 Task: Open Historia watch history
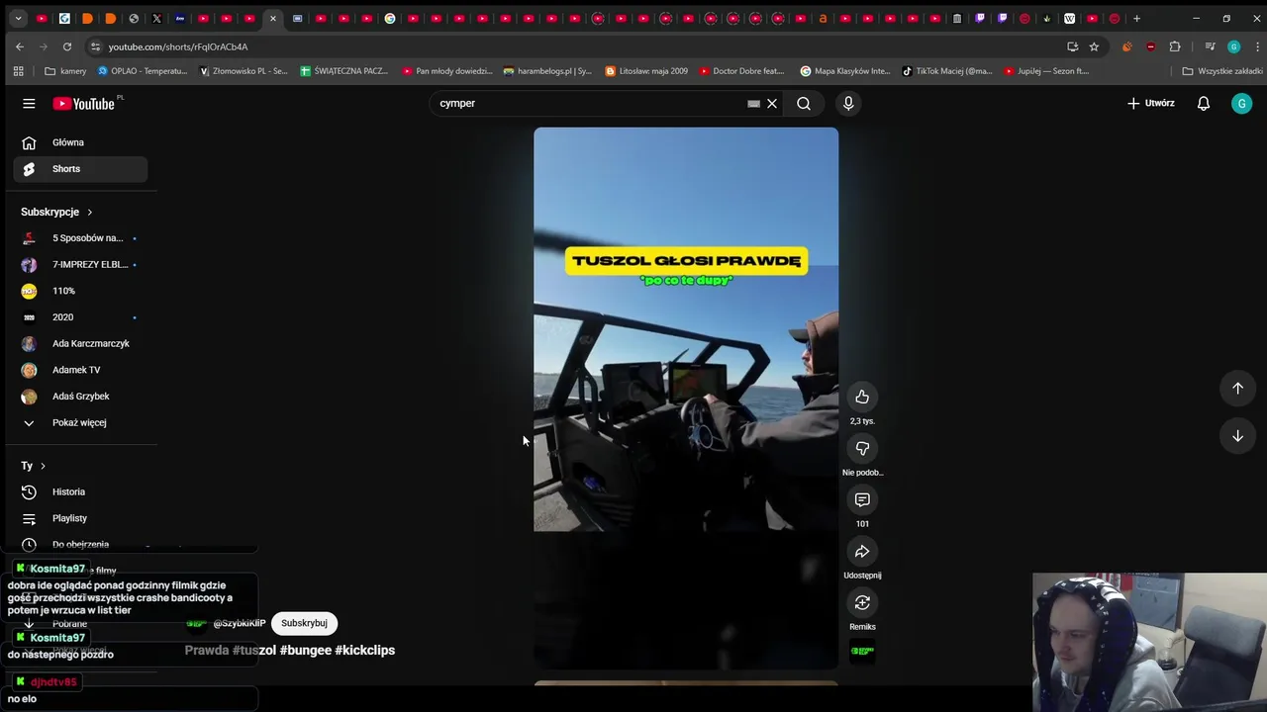pos(80,491)
